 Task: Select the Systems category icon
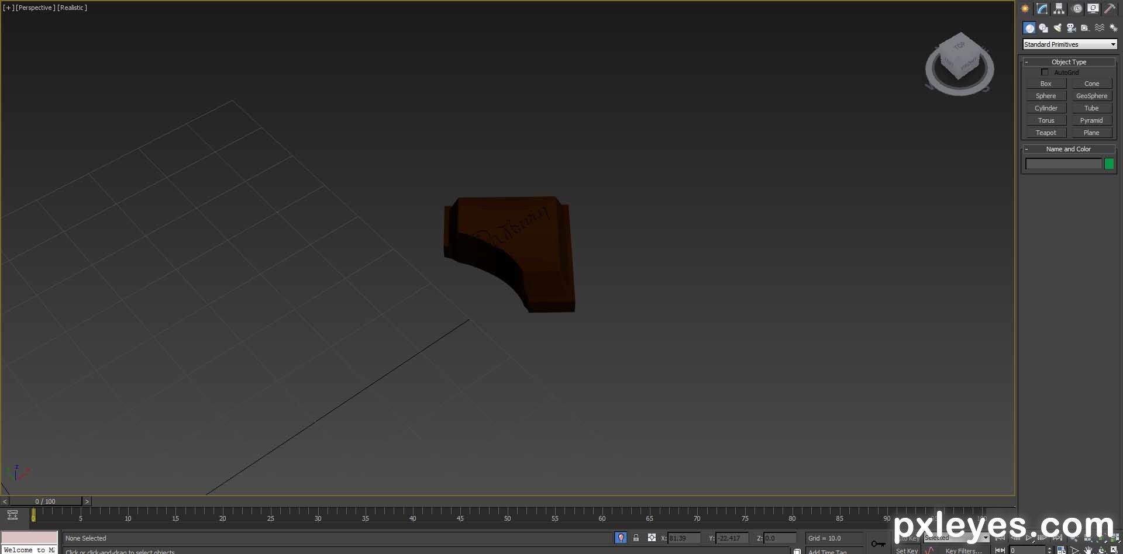click(x=1113, y=28)
